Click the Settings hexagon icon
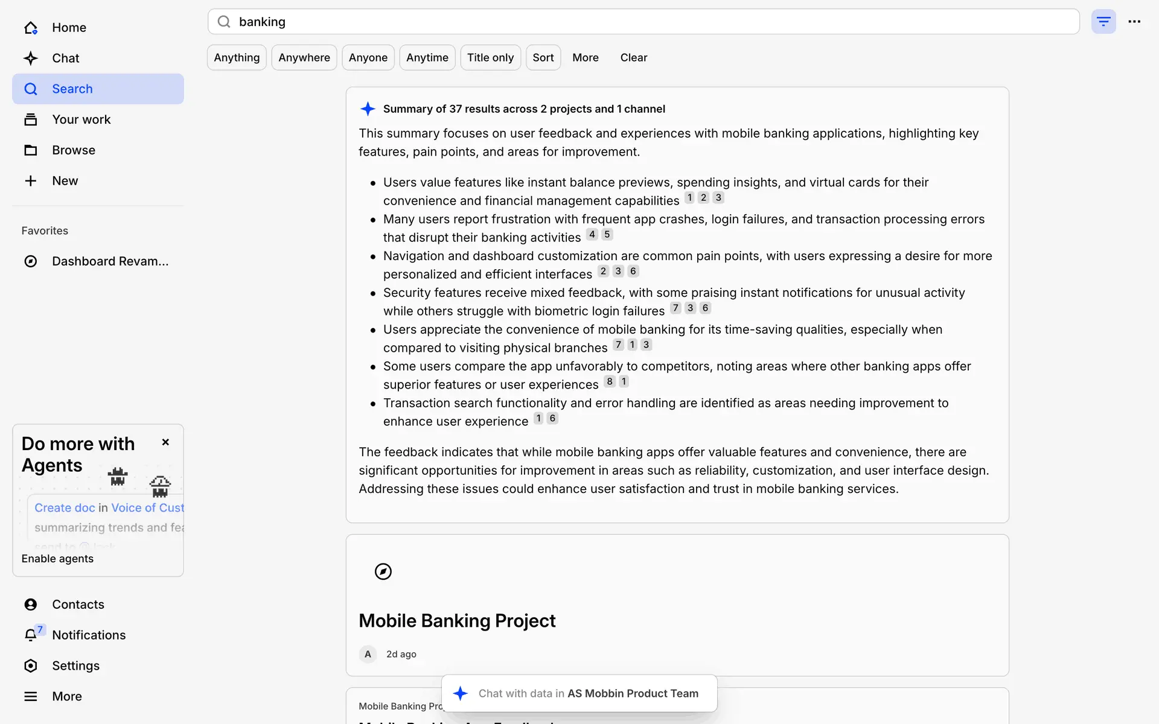The width and height of the screenshot is (1159, 724). (x=31, y=665)
